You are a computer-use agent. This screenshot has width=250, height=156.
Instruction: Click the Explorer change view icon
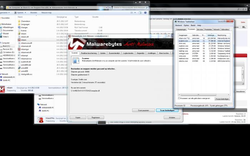(132, 12)
